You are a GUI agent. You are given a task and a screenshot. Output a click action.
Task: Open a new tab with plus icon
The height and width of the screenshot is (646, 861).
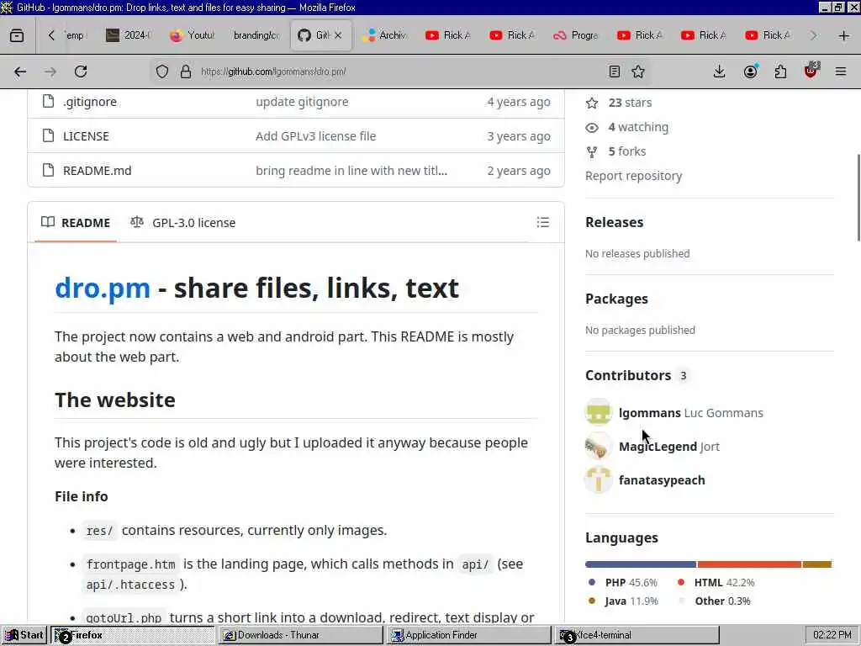(844, 35)
